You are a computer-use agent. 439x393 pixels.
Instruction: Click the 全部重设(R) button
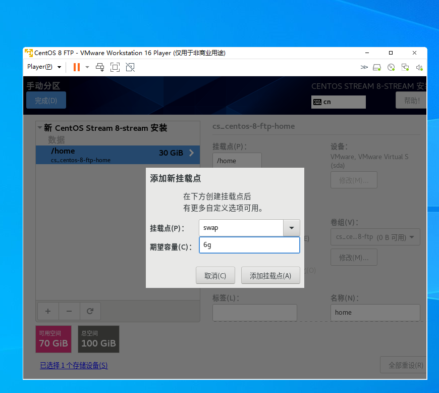404,365
